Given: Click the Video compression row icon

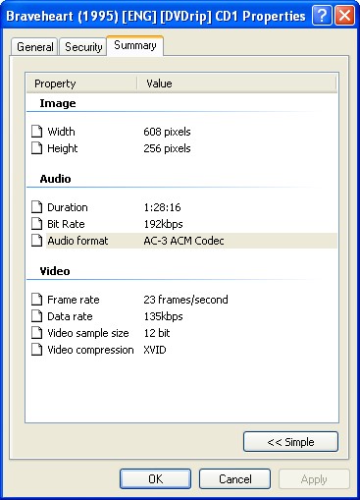Looking at the screenshot, I should 37,350.
